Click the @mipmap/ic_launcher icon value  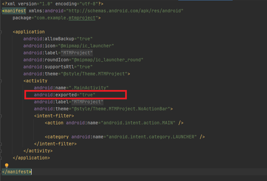coord(86,46)
